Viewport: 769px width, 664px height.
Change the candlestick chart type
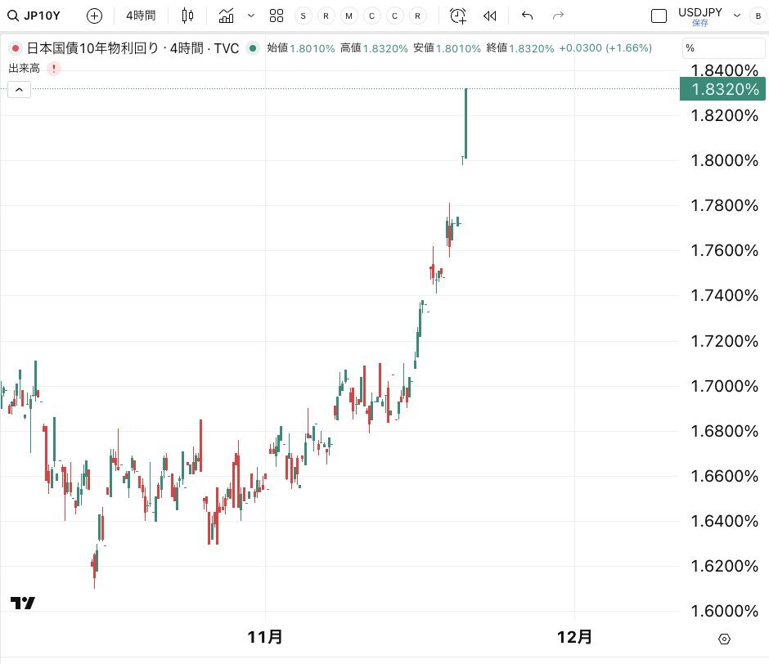point(187,16)
